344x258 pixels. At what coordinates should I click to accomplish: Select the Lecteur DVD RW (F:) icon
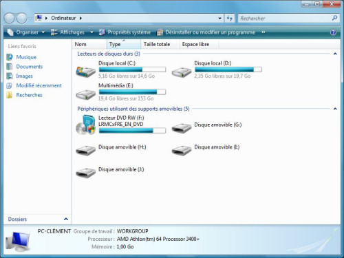(x=85, y=125)
